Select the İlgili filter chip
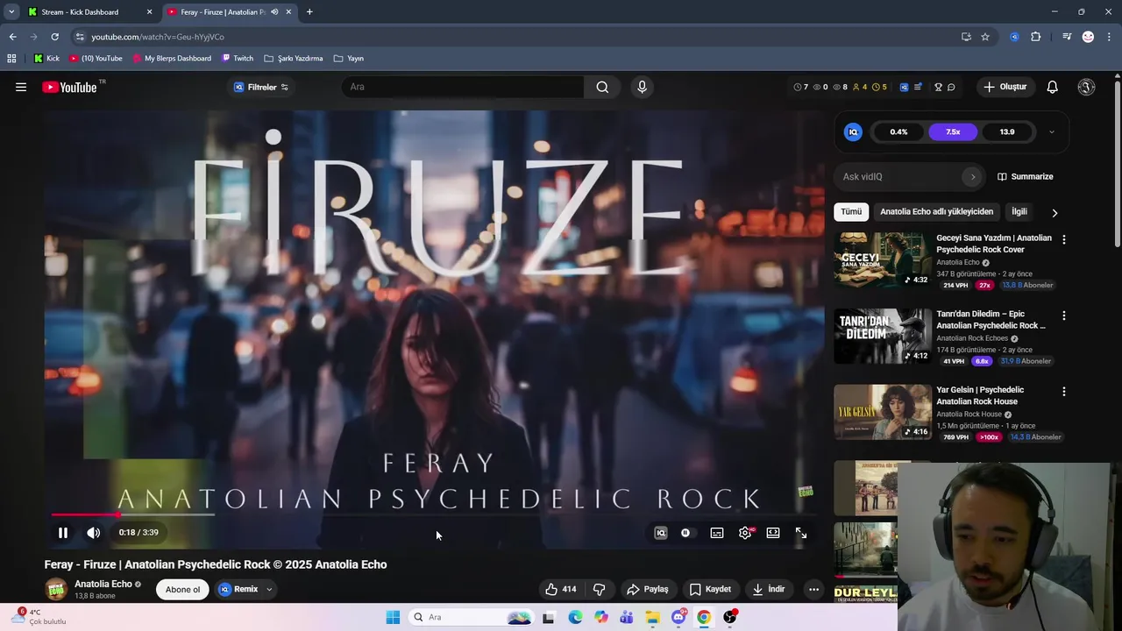1122x631 pixels. [1019, 212]
